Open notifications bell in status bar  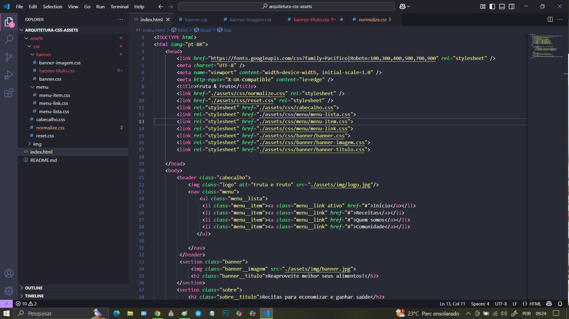coord(560,304)
